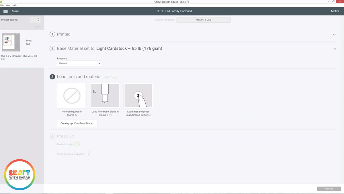The width and height of the screenshot is (344, 194).
Task: Click the flashing Go button icon
Action: pyautogui.click(x=89, y=154)
